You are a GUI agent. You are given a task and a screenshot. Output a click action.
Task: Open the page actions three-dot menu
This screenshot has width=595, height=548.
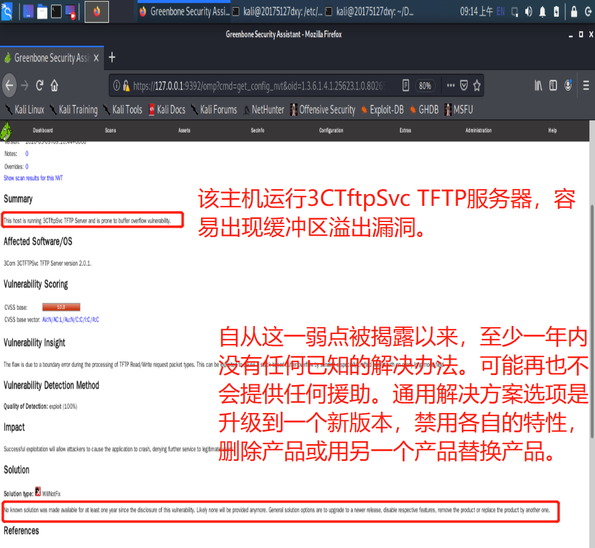pos(451,86)
